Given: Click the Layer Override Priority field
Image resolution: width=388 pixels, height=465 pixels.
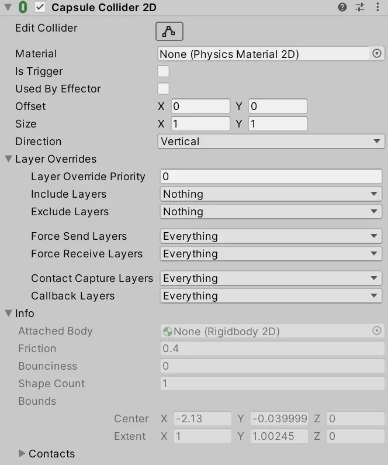Looking at the screenshot, I should click(271, 177).
